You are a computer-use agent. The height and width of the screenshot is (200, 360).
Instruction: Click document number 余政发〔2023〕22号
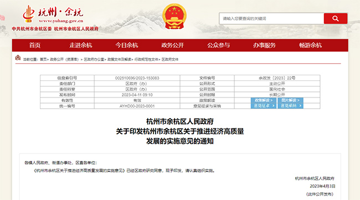click(277, 78)
